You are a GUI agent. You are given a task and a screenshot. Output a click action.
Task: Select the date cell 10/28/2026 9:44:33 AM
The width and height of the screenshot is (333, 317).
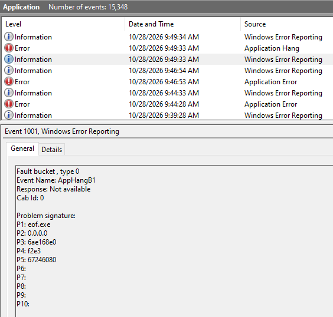(164, 93)
